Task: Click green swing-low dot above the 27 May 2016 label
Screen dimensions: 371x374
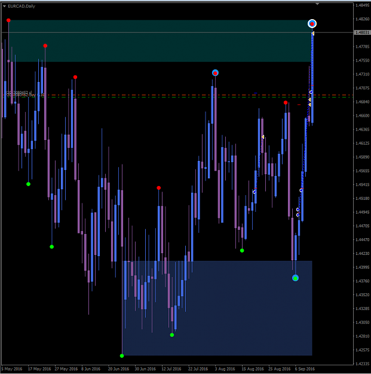Action: [51, 247]
